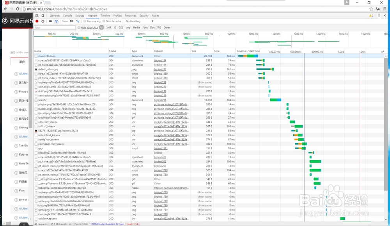Open the DevTools three-dot menu
The image size is (390, 226).
tap(379, 16)
